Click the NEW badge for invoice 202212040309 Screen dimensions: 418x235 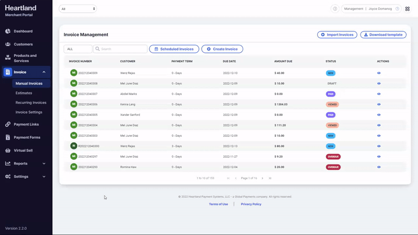pyautogui.click(x=331, y=73)
